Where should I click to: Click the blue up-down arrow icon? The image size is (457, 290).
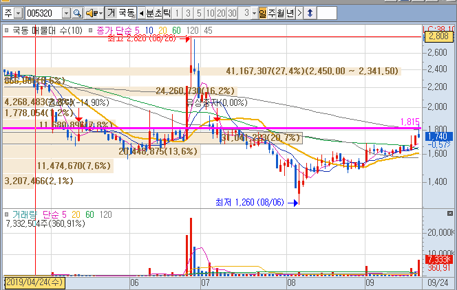(310, 13)
